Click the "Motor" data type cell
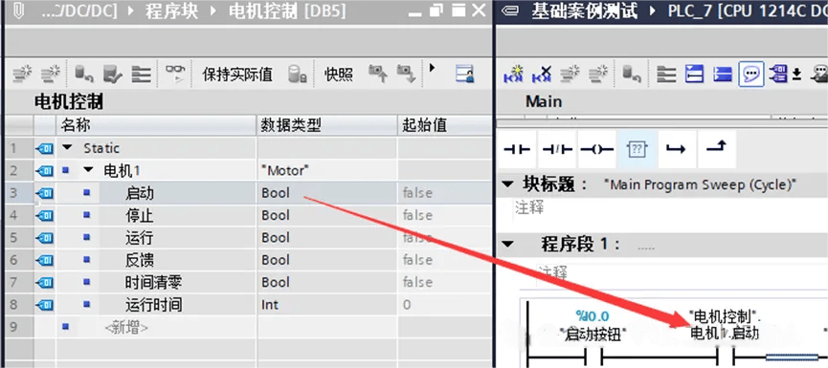This screenshot has width=828, height=368. [326, 170]
